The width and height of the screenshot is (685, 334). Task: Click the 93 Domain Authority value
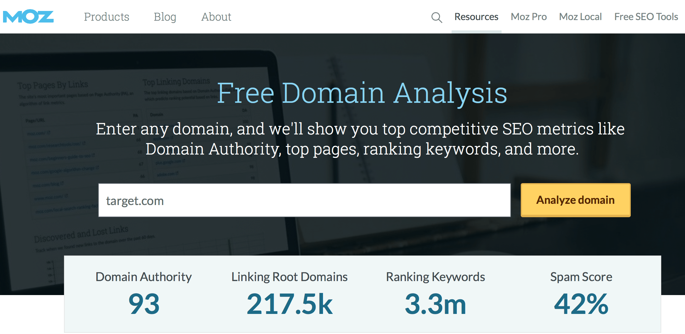click(x=144, y=304)
